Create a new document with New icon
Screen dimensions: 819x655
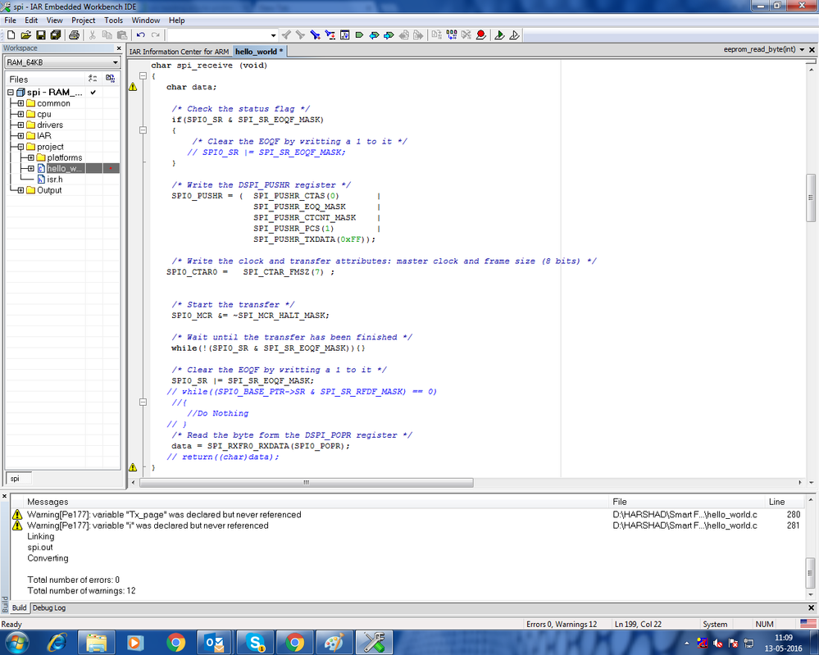[x=11, y=35]
